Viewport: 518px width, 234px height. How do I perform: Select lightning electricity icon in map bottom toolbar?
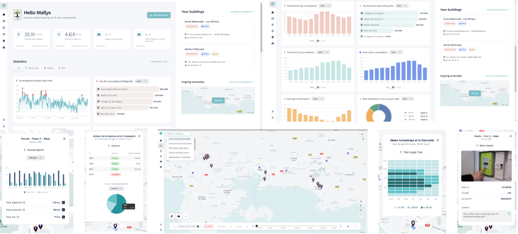pos(173,216)
